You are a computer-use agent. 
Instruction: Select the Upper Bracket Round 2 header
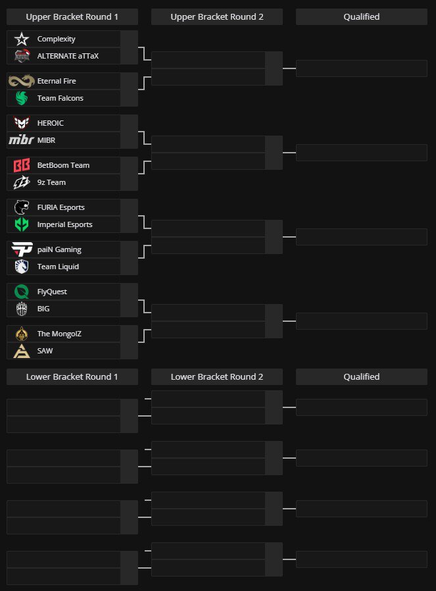[x=217, y=16]
